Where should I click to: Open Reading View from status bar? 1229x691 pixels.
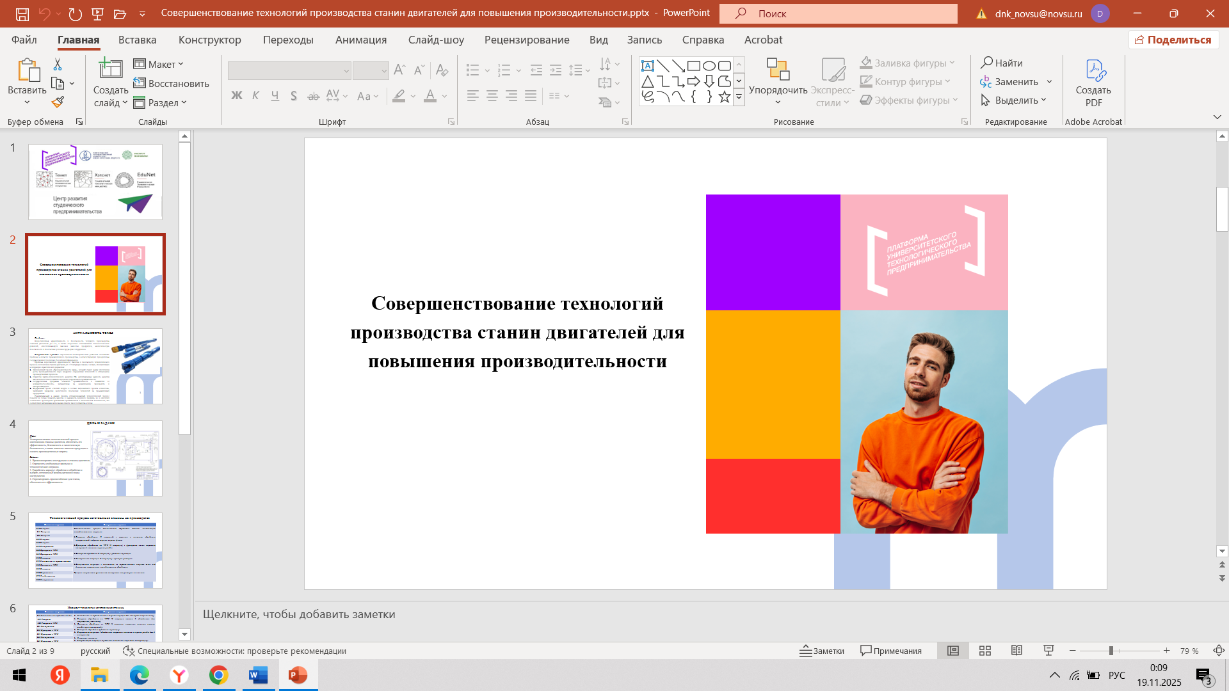(x=1016, y=651)
